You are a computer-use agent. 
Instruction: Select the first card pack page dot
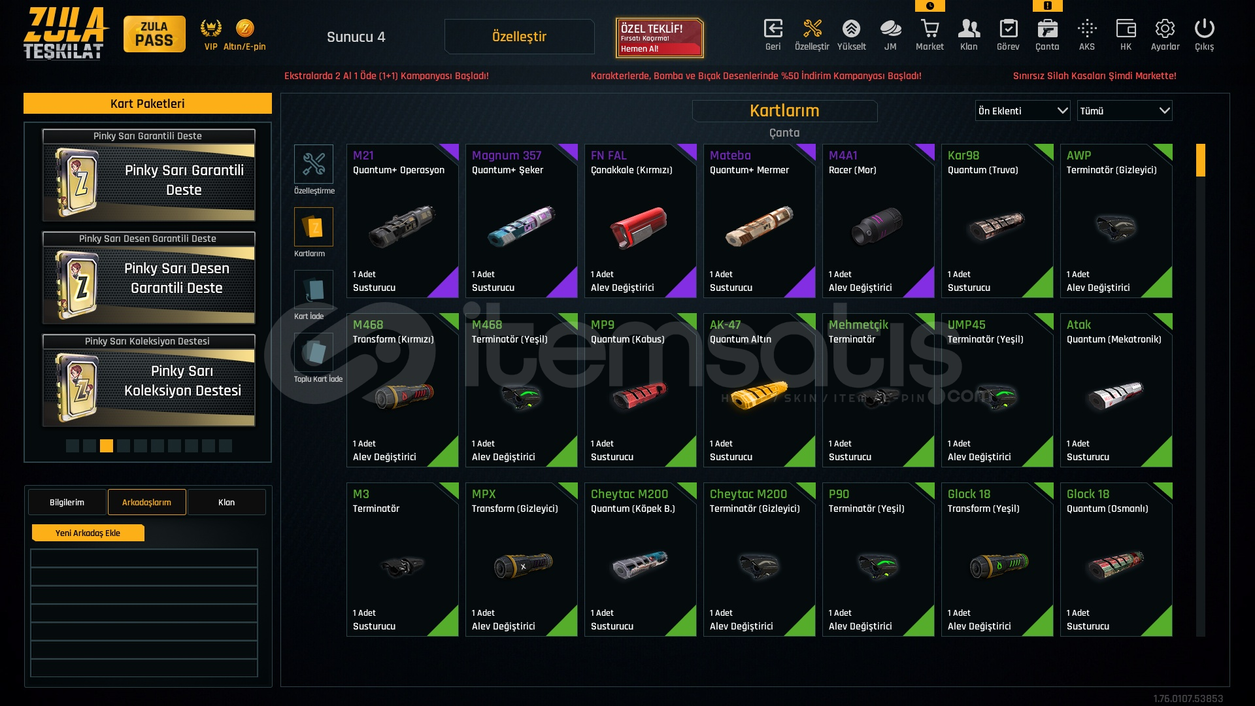point(73,446)
